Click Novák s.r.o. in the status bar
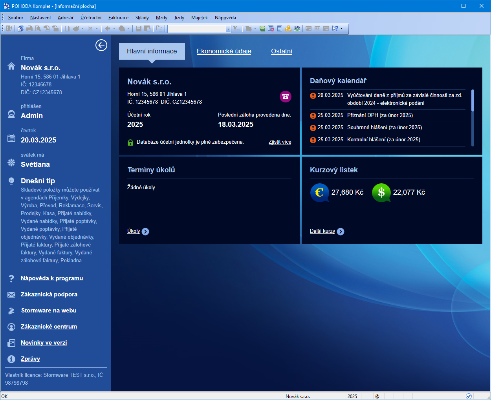 pos(298,396)
